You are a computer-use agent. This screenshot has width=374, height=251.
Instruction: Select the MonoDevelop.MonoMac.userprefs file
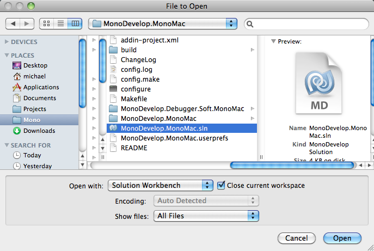click(182, 138)
